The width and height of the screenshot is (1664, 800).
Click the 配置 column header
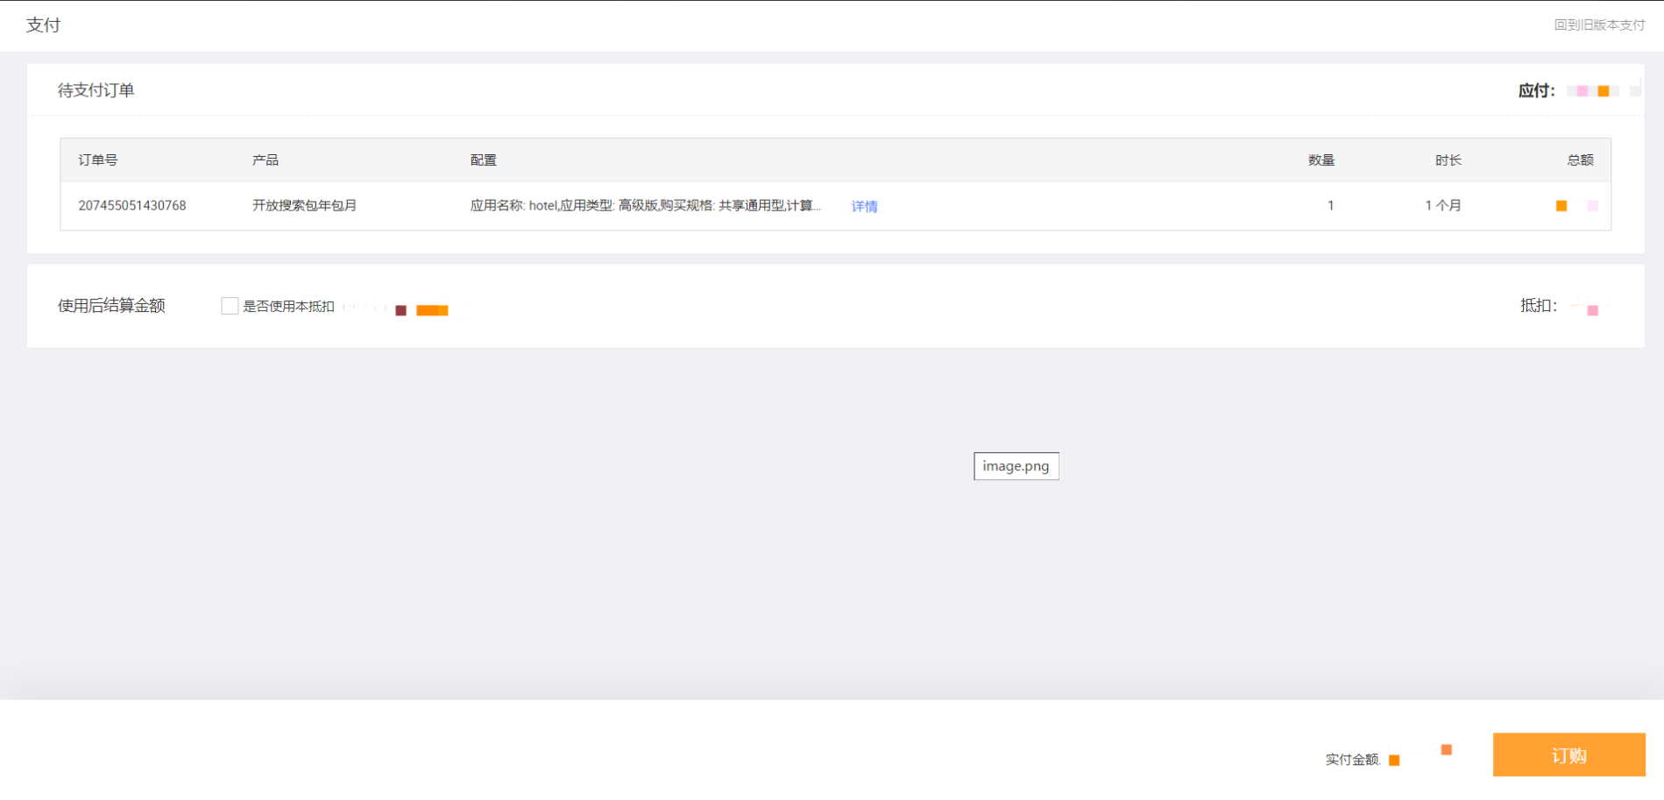[x=483, y=159]
